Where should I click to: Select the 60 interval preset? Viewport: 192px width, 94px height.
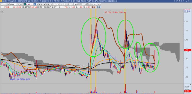point(65,4)
